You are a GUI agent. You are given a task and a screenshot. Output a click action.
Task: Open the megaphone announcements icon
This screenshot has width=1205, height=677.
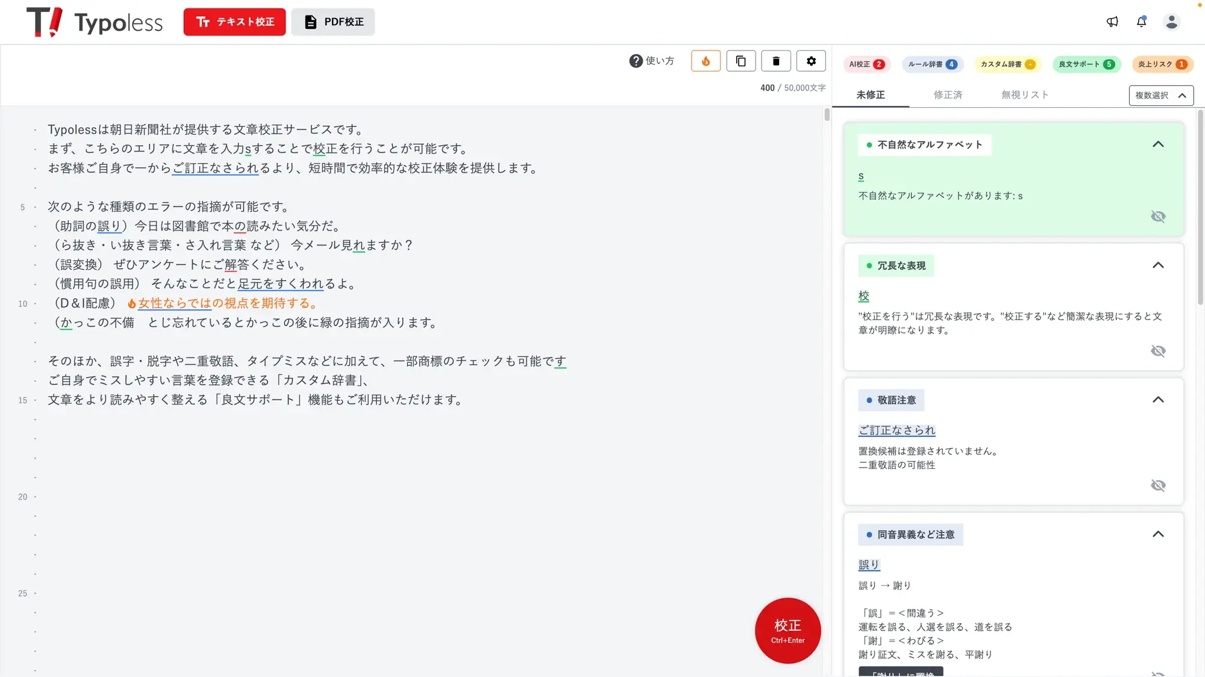coord(1112,22)
